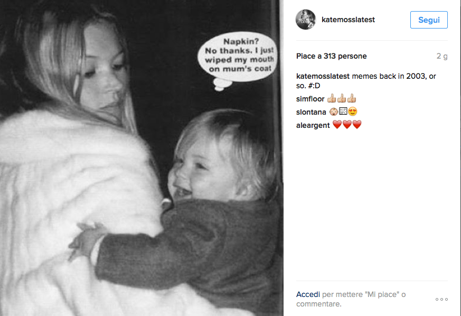Screen dimensions: 461x316
Task: View the Piace a 313 persone likes list
Action: (331, 56)
